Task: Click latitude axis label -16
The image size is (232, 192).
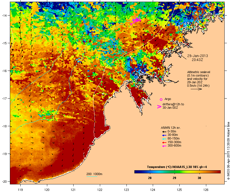Action: click(4, 71)
